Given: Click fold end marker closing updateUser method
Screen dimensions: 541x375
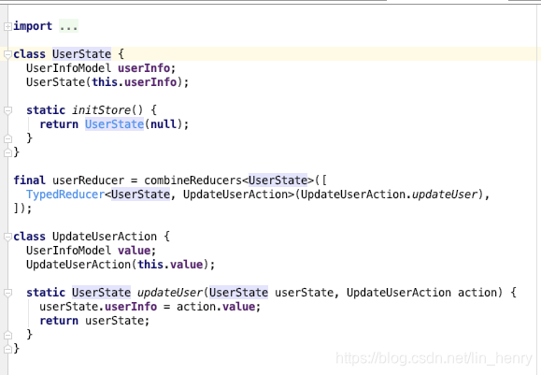Looking at the screenshot, I should tap(7, 335).
